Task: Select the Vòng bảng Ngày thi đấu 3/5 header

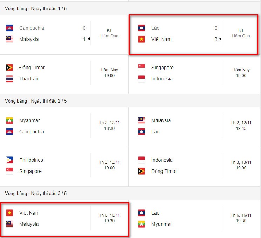Action: [130, 193]
